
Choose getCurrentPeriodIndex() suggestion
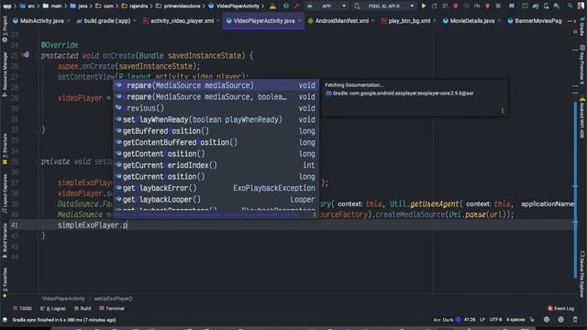tap(216, 165)
